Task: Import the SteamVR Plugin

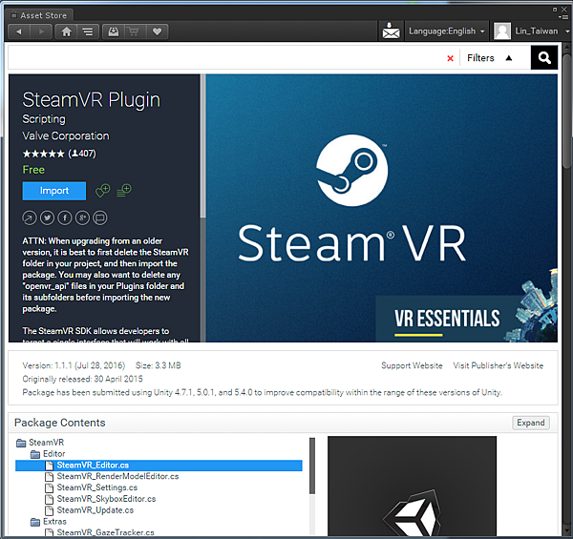Action: point(54,191)
